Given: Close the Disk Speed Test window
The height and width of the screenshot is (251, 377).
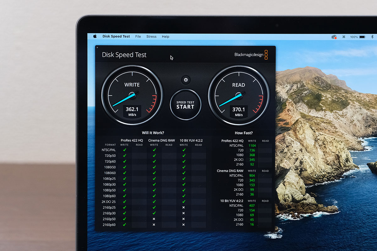Looking at the screenshot, I should tap(97, 47).
